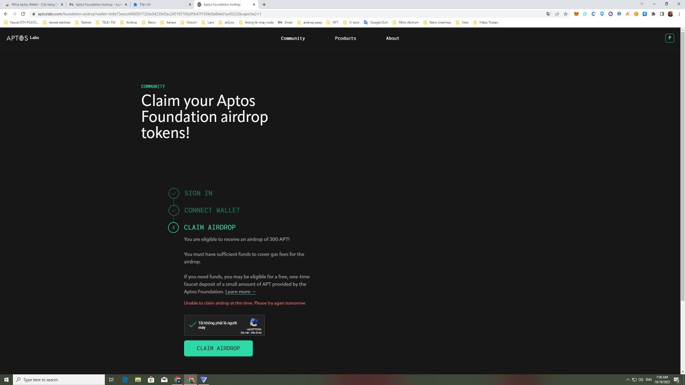Open the Petra wallet icon in site header

(x=669, y=38)
